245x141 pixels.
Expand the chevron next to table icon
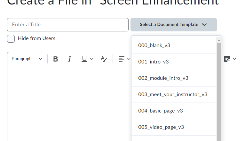coord(234,59)
